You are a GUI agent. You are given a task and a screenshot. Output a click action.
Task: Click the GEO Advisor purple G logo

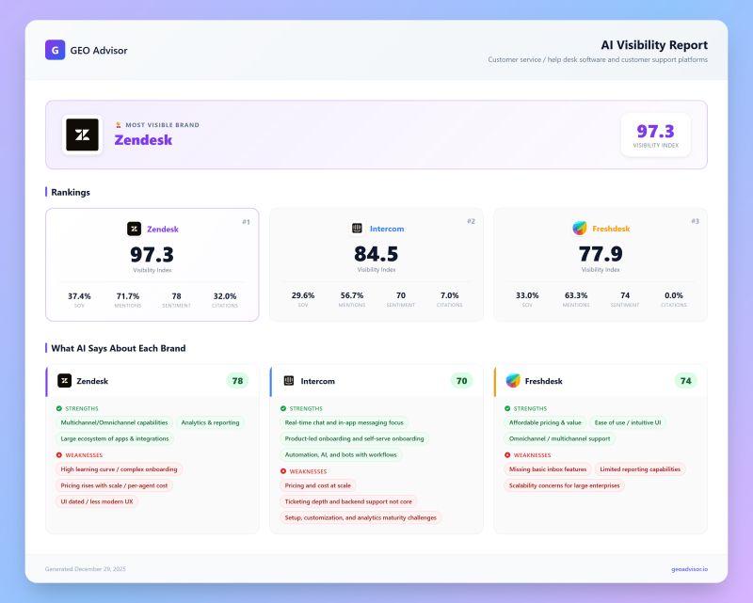[x=55, y=50]
